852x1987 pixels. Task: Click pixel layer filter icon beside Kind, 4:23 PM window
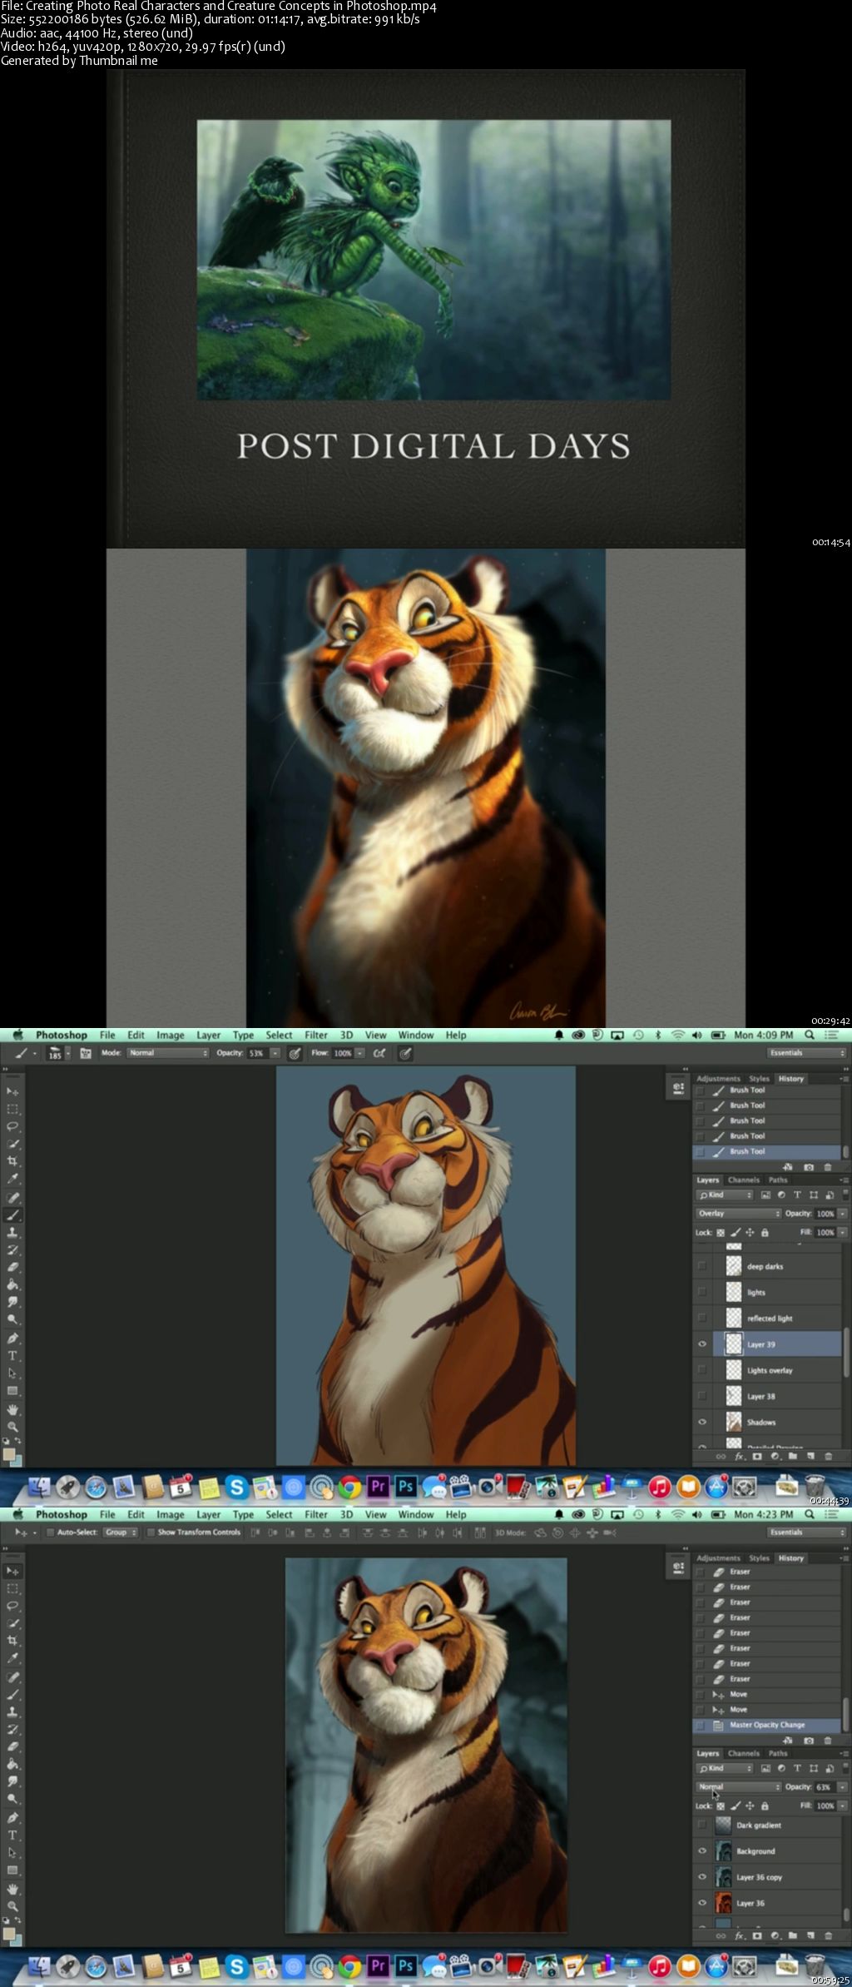pyautogui.click(x=765, y=1768)
